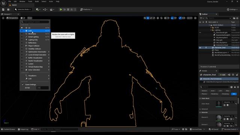Toggle the world coordinate globe icon
240x135 pixels.
click(158, 18)
